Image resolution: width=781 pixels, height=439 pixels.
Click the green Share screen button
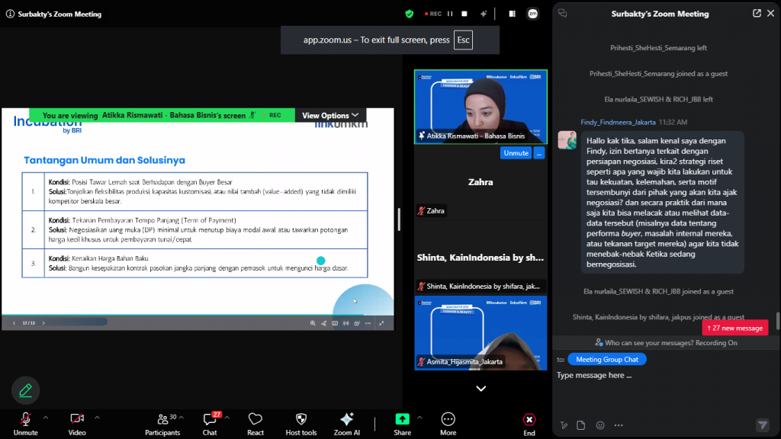tap(403, 424)
